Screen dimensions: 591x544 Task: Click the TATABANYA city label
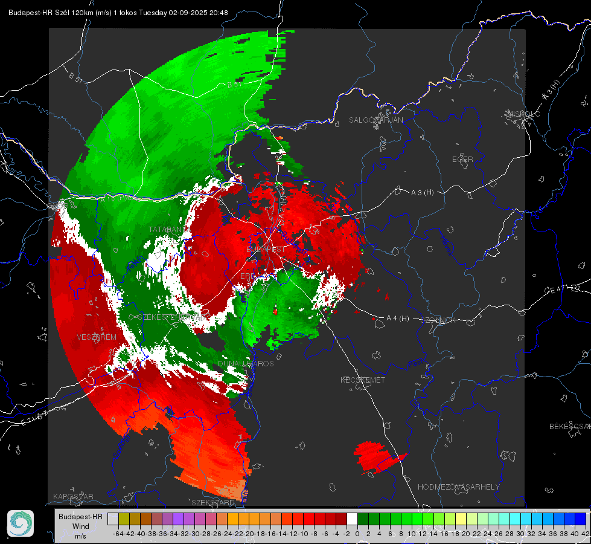click(170, 230)
